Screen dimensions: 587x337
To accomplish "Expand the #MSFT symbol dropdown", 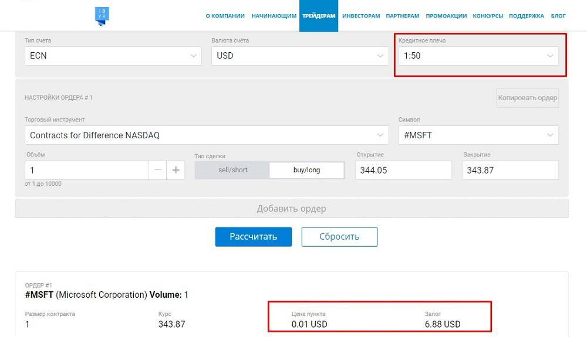I will pos(478,135).
